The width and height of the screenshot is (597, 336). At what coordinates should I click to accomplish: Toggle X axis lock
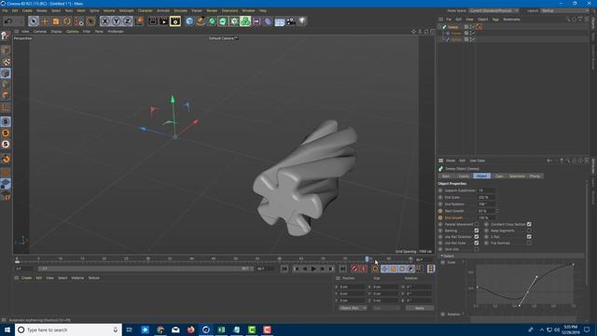tap(105, 21)
